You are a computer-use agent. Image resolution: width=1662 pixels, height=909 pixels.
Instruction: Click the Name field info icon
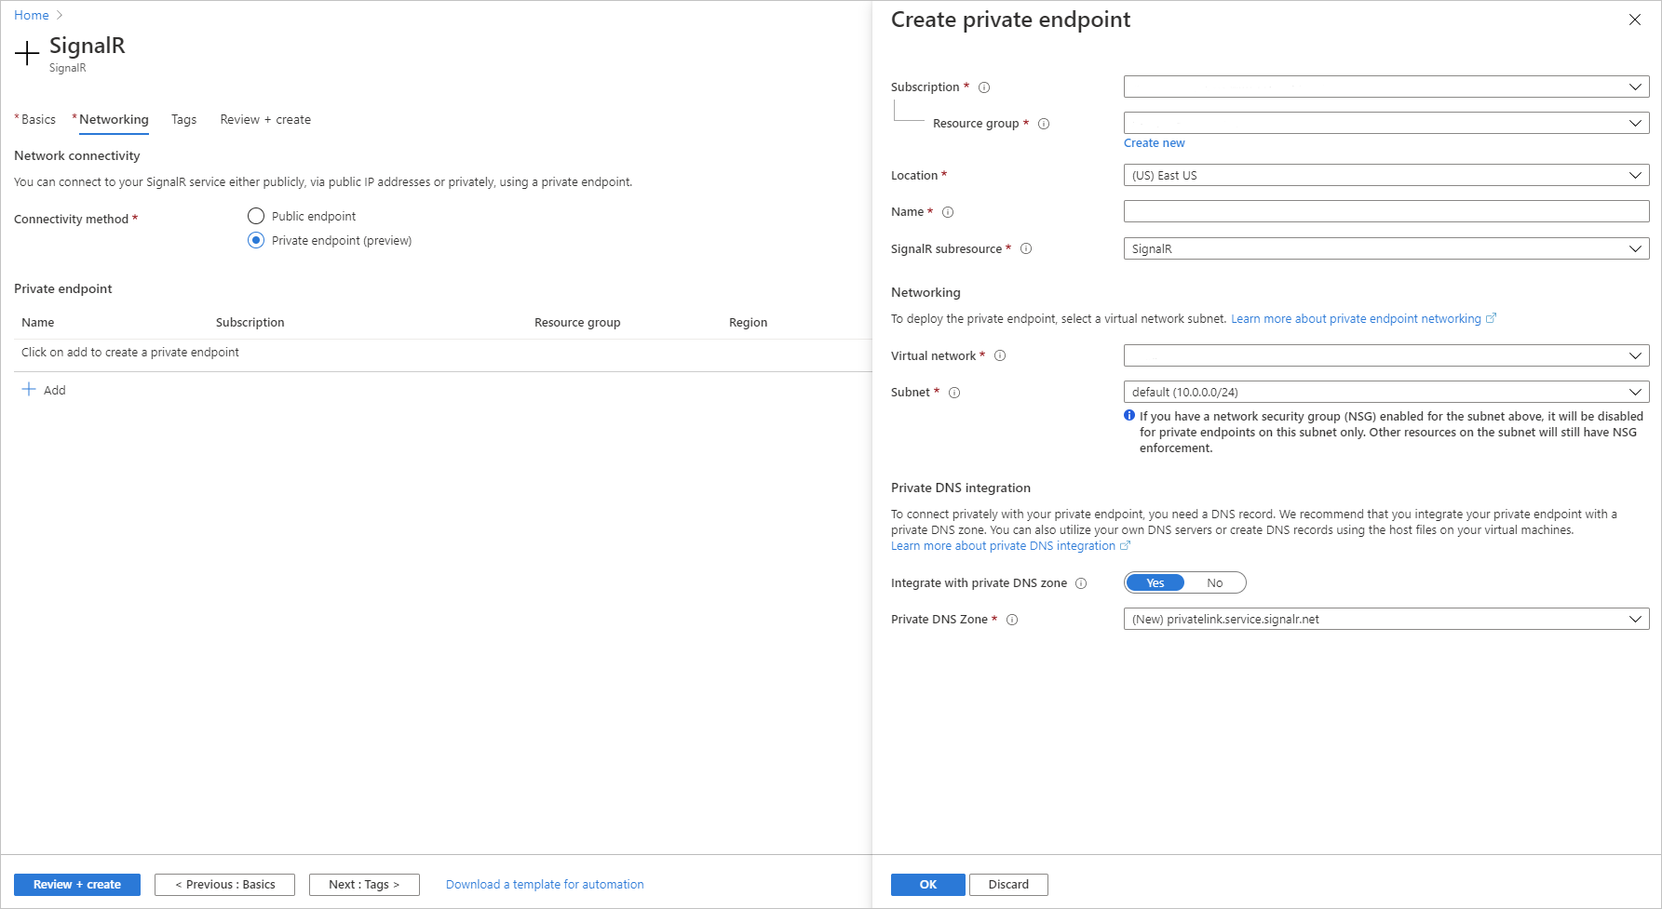(x=948, y=212)
